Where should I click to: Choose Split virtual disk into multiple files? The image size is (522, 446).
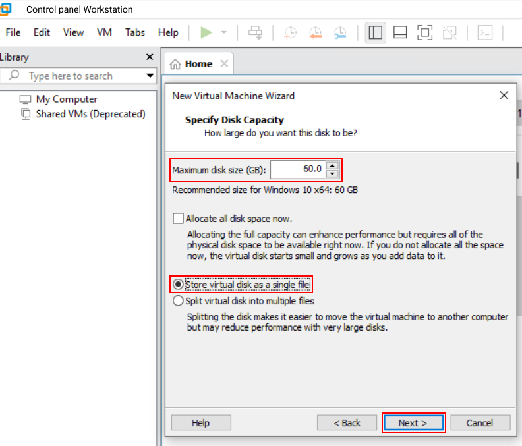[178, 301]
